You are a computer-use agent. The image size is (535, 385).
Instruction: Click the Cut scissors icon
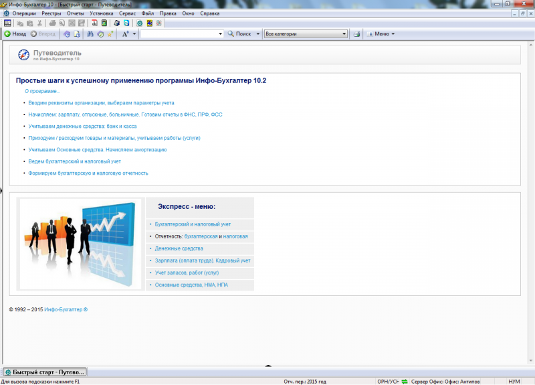(39, 23)
